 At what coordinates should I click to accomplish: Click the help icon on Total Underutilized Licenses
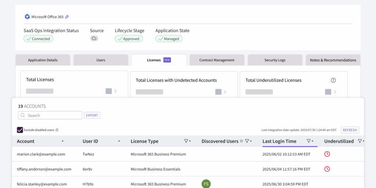333,80
